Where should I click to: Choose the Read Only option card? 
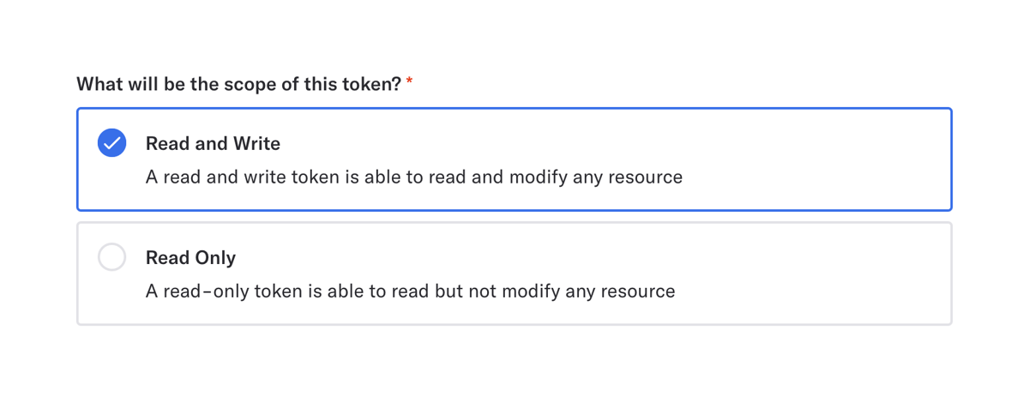tap(514, 273)
